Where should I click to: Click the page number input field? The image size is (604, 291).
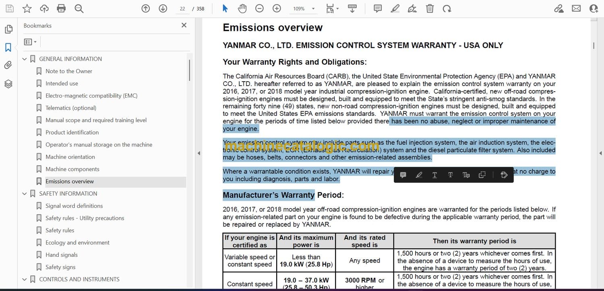tap(182, 8)
